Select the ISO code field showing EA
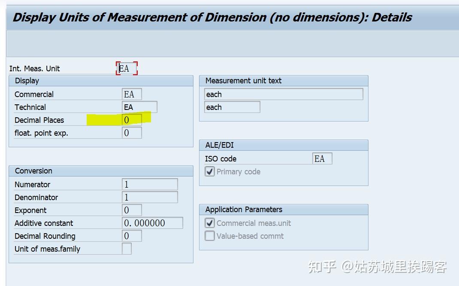Image resolution: width=459 pixels, height=286 pixels. [322, 158]
